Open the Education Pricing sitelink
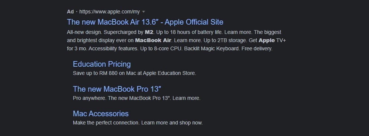Image resolution: width=369 pixels, height=136 pixels. tap(102, 64)
